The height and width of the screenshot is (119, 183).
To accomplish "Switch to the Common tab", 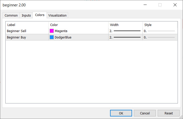I will pos(11,16).
